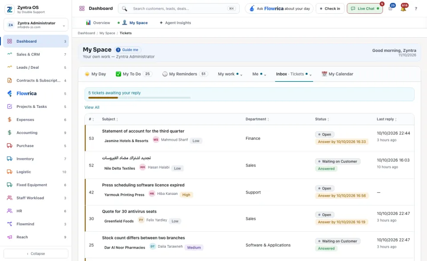
Task: Open the notification bell icon
Action: pos(403,8)
